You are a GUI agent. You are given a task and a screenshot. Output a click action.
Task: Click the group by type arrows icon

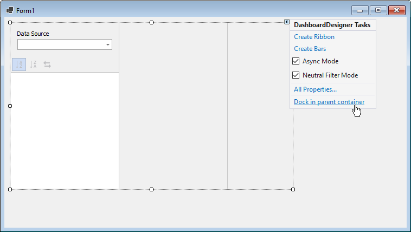click(x=47, y=65)
